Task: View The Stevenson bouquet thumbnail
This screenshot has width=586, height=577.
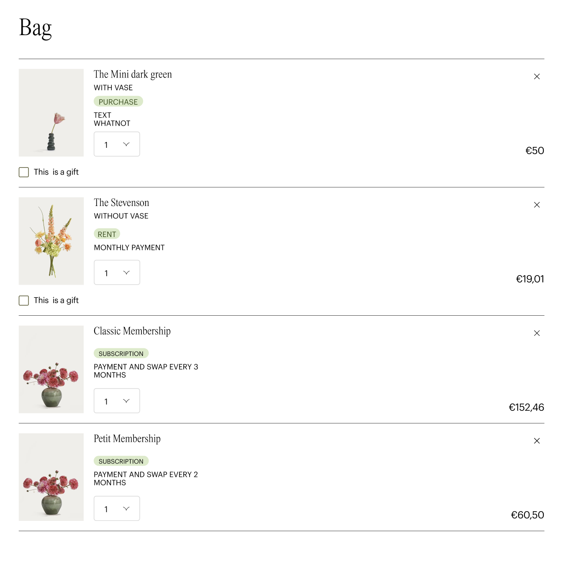Action: point(51,241)
